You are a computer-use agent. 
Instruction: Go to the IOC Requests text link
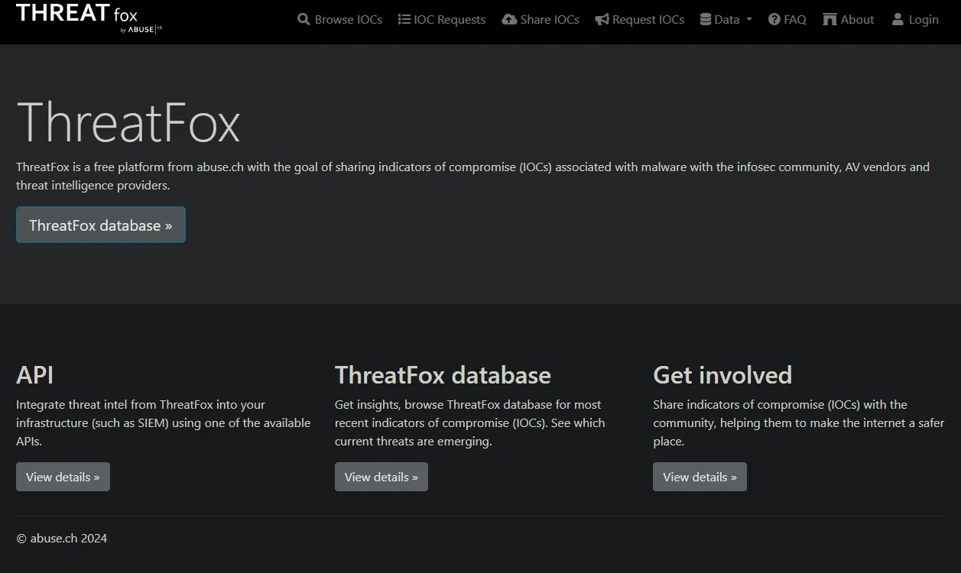tap(450, 20)
